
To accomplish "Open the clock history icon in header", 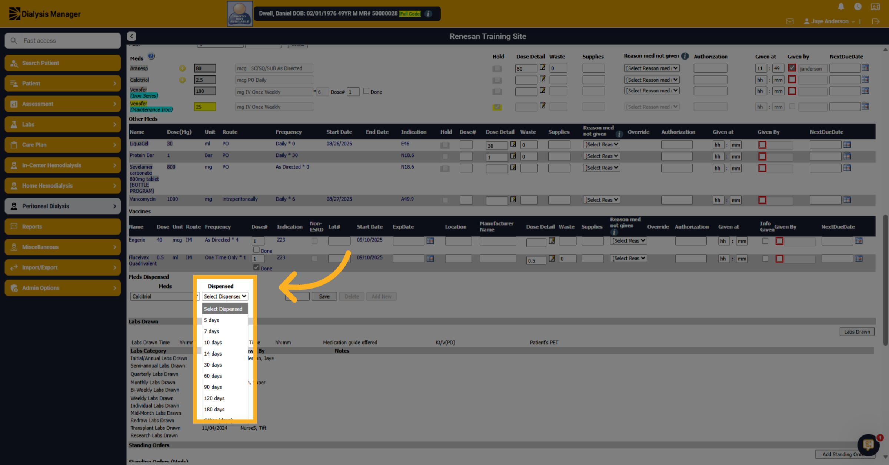I will (x=858, y=7).
